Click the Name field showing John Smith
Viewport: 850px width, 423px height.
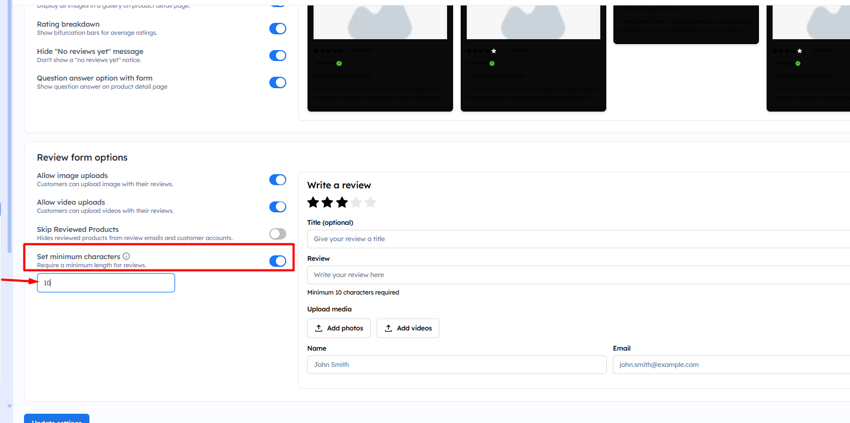(x=457, y=365)
